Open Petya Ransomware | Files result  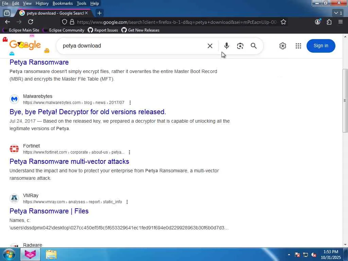point(49,211)
